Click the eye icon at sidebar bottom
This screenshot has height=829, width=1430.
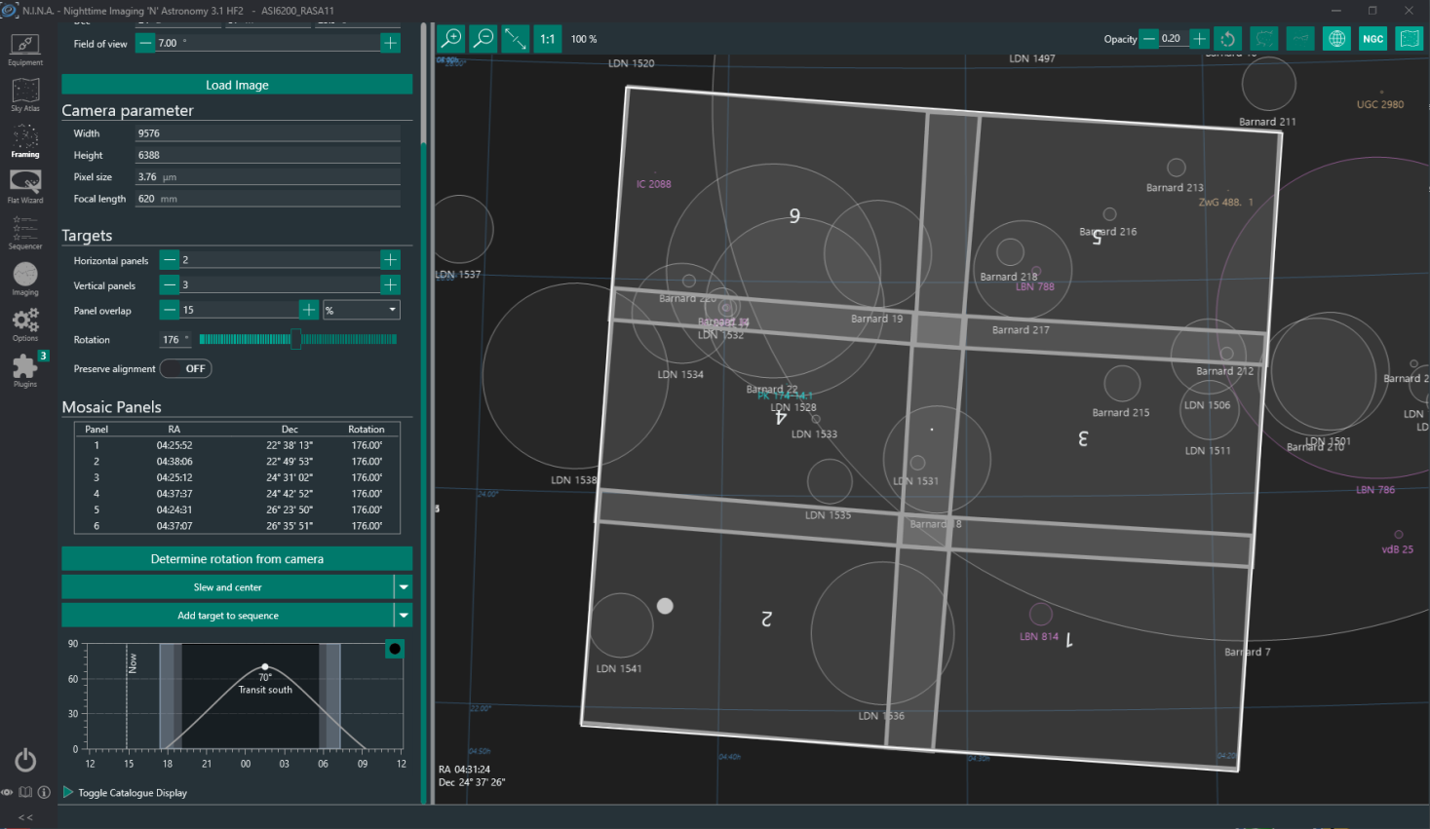(7, 792)
